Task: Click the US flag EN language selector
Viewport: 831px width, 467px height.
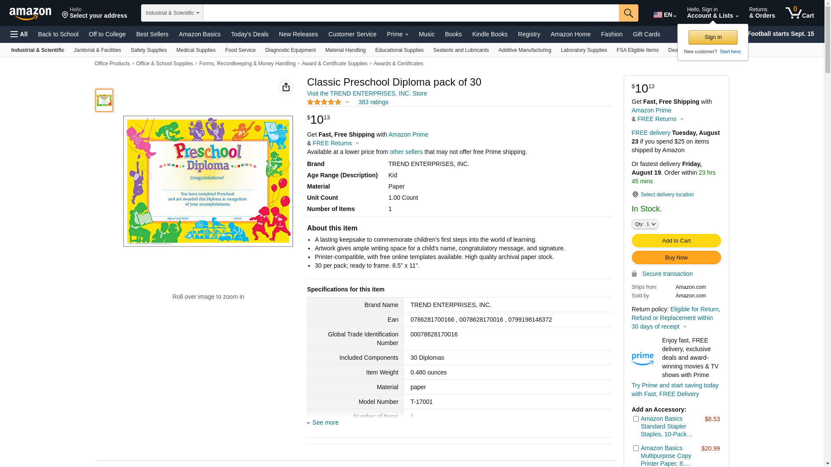Action: [x=665, y=15]
